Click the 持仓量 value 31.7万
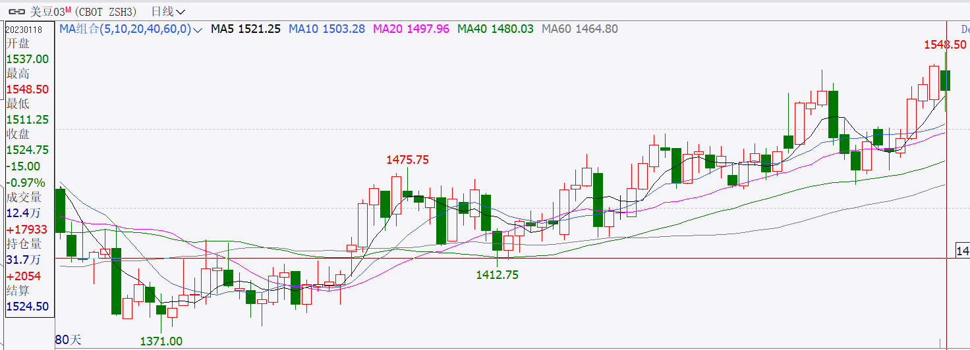 pos(23,260)
